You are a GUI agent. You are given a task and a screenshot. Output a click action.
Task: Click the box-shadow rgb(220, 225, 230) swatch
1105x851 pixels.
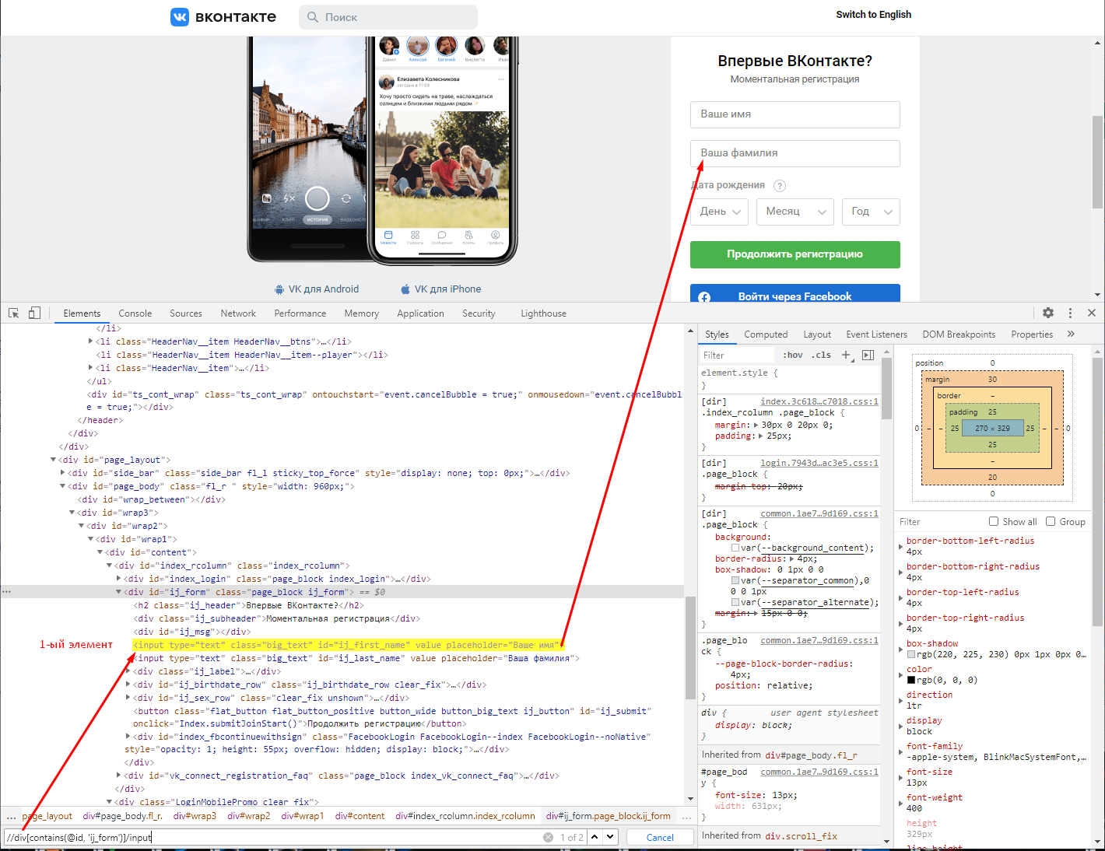tap(911, 654)
